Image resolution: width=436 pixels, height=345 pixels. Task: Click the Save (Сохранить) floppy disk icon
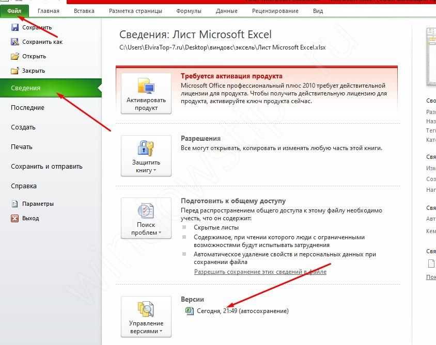click(x=15, y=27)
